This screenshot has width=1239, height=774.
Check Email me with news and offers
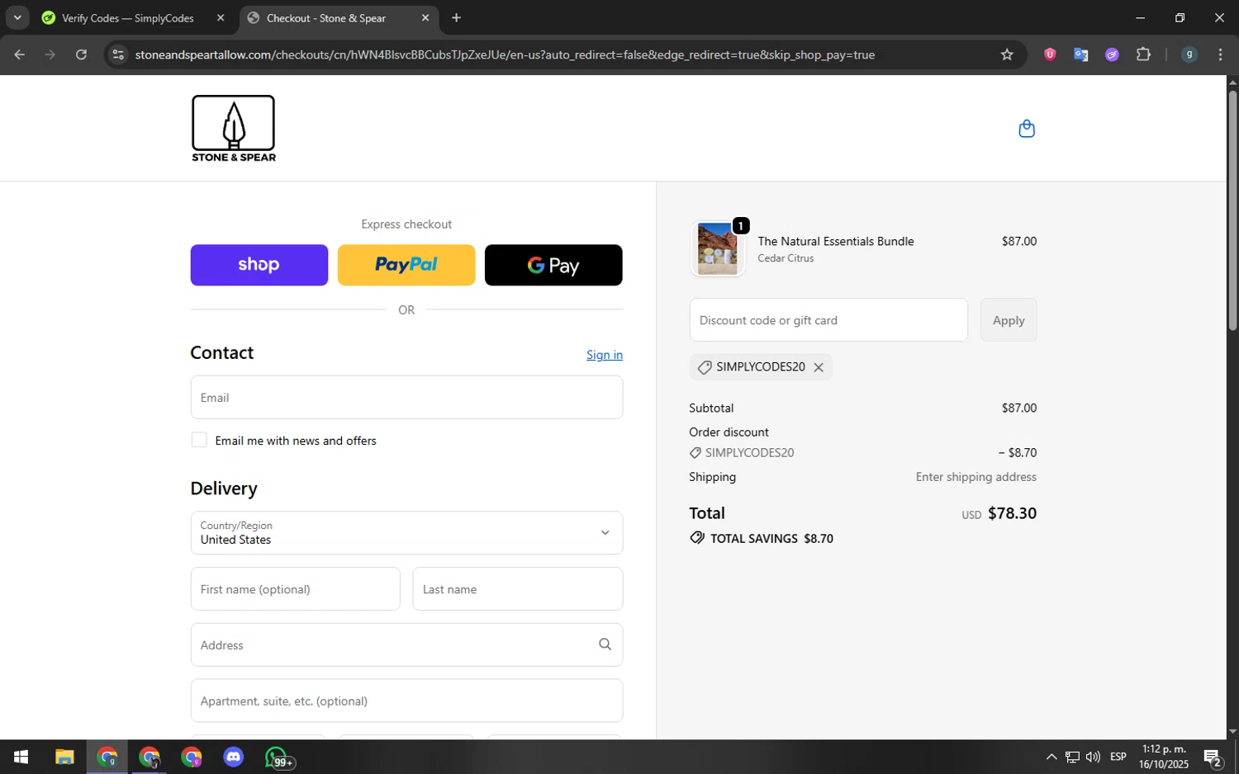(x=199, y=440)
